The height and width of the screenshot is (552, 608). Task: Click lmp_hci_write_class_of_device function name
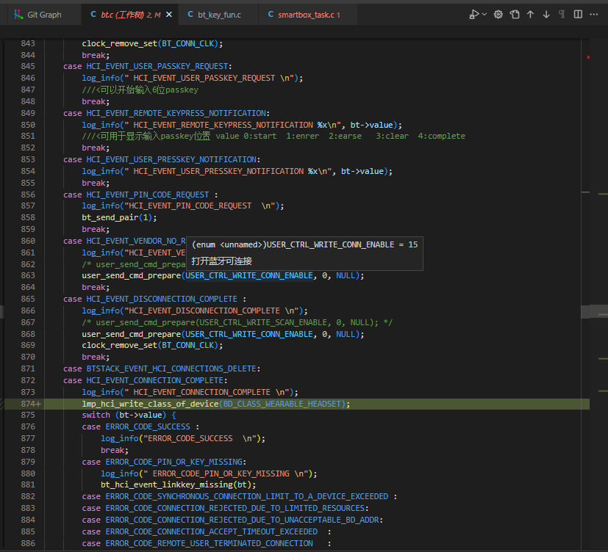click(x=150, y=404)
